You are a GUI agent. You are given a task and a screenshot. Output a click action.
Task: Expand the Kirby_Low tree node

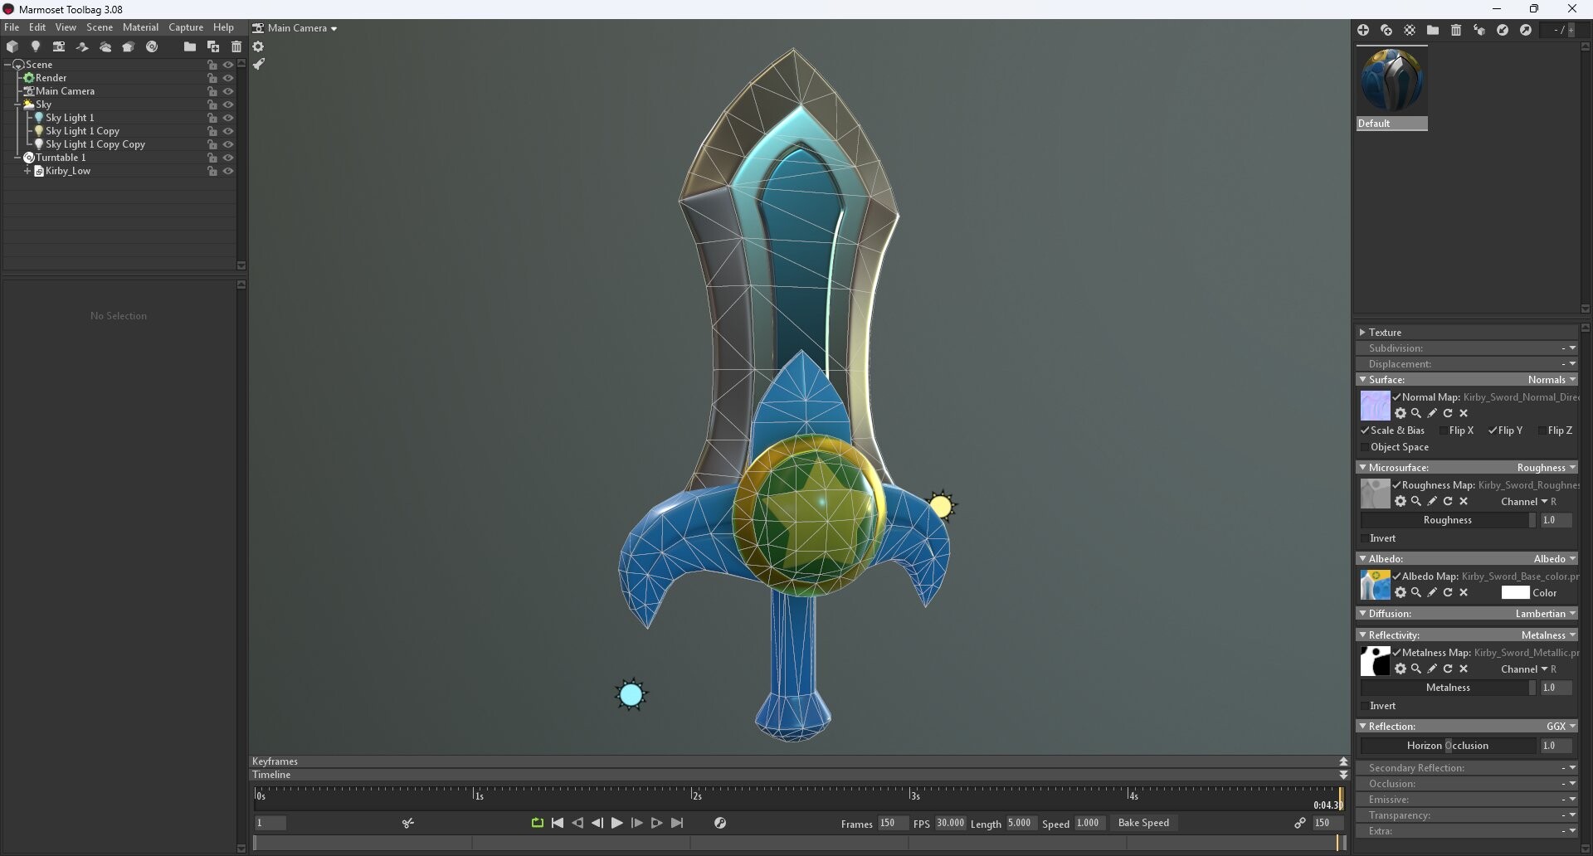[27, 171]
